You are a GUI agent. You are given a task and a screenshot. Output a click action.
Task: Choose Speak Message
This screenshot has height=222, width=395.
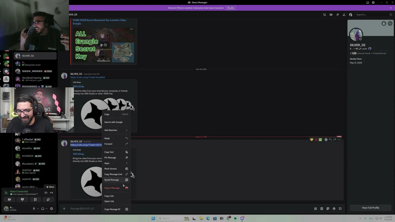point(116,180)
